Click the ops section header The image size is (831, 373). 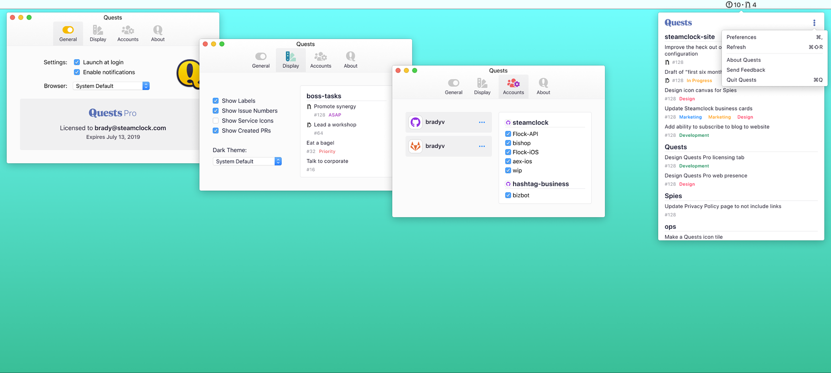[670, 227]
